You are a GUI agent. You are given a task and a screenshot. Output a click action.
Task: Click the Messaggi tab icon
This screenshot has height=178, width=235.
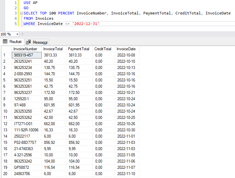pos(28,42)
